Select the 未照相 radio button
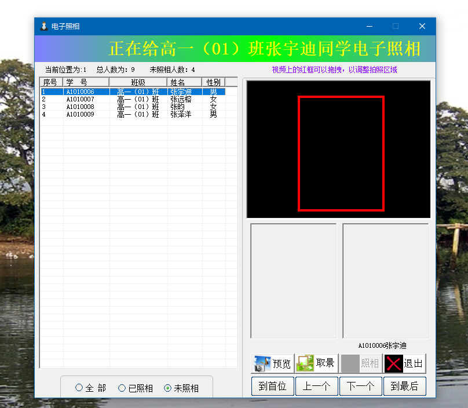The height and width of the screenshot is (408, 468). [x=168, y=388]
